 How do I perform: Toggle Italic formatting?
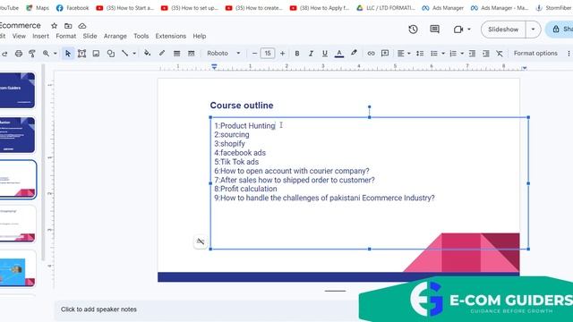tap(311, 54)
